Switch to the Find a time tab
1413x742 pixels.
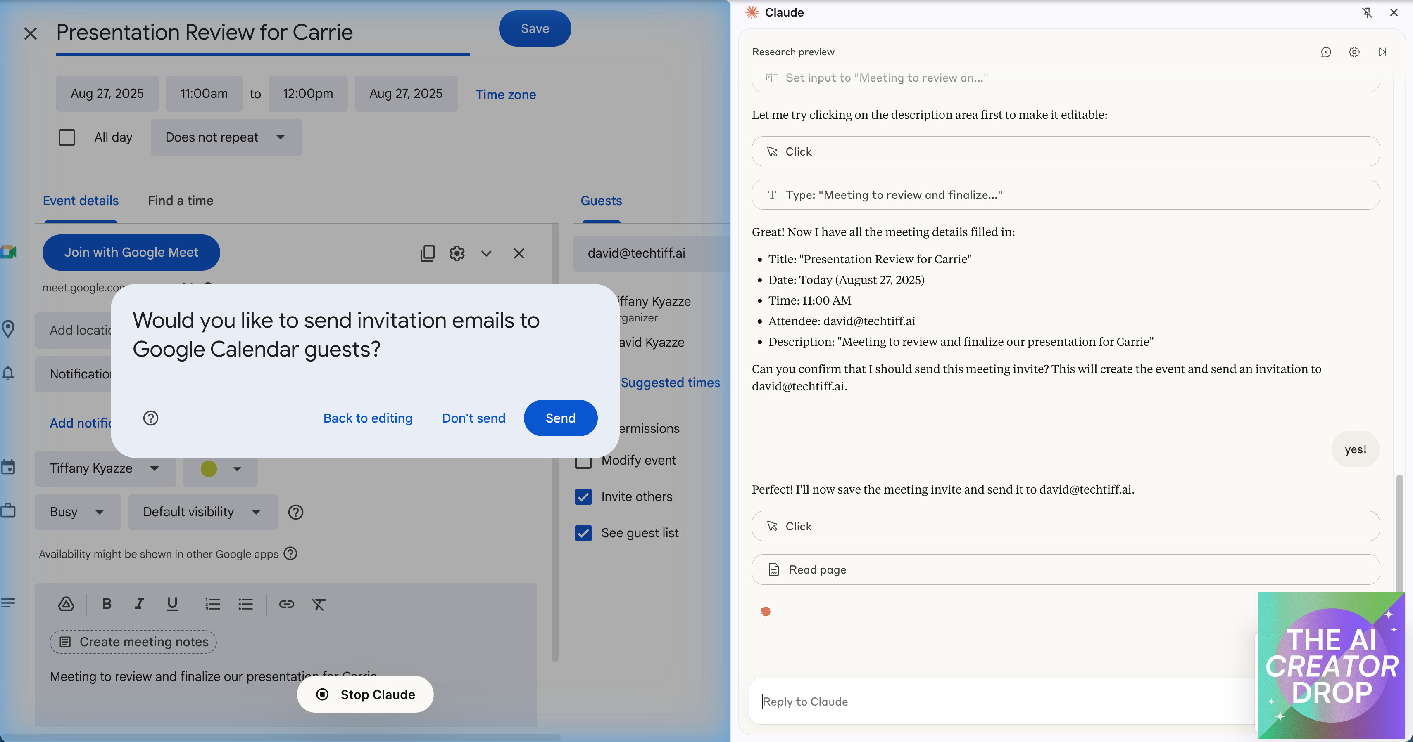[181, 201]
